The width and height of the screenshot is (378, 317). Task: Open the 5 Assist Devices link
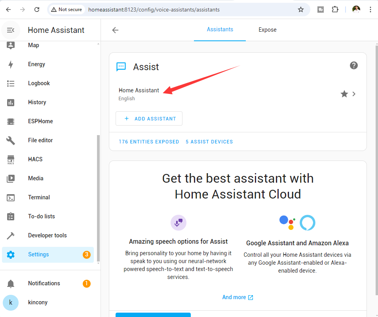pos(209,141)
